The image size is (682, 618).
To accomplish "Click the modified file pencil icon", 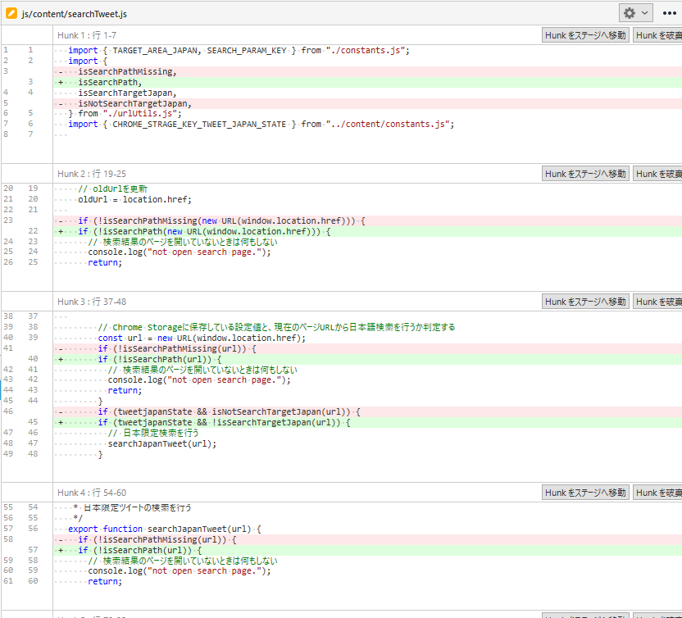I will (x=11, y=13).
